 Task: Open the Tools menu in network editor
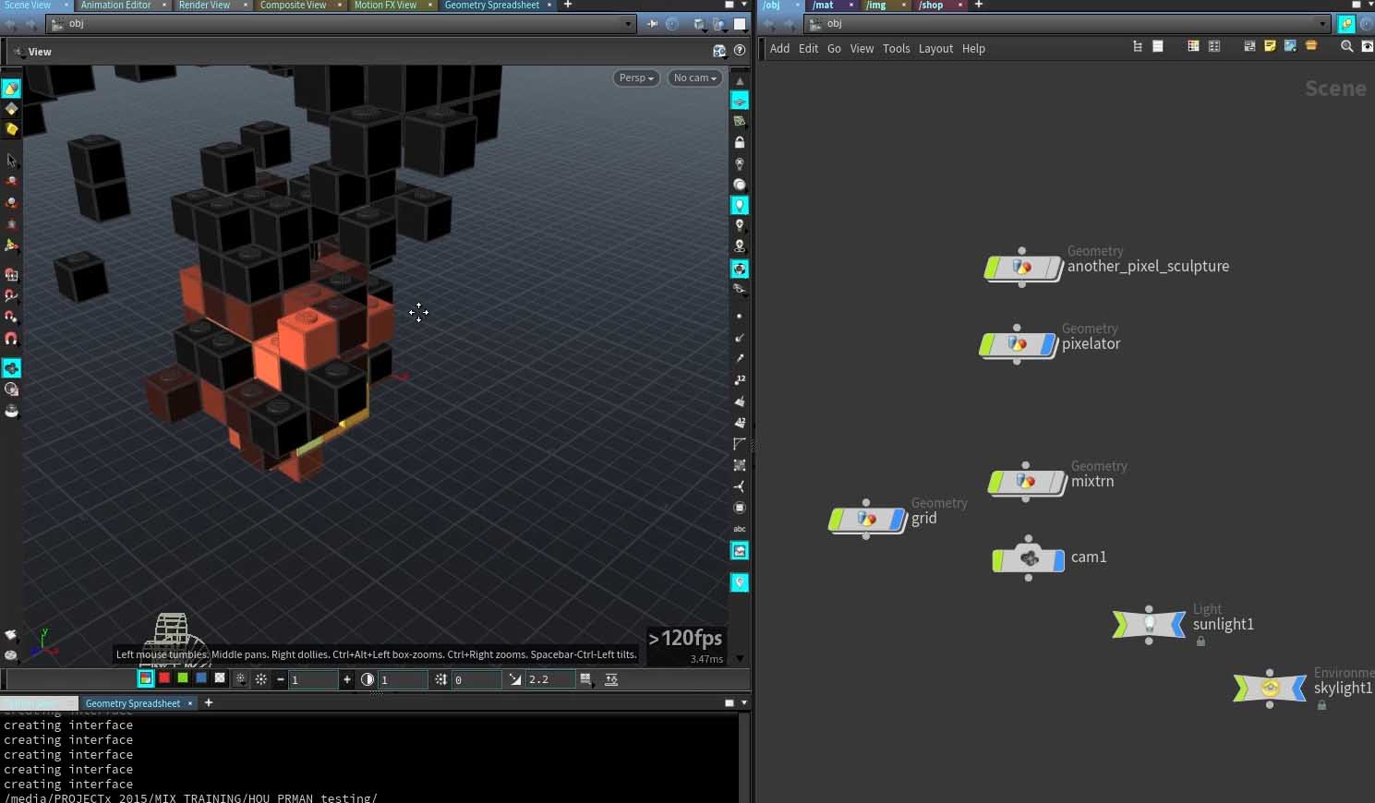[896, 49]
